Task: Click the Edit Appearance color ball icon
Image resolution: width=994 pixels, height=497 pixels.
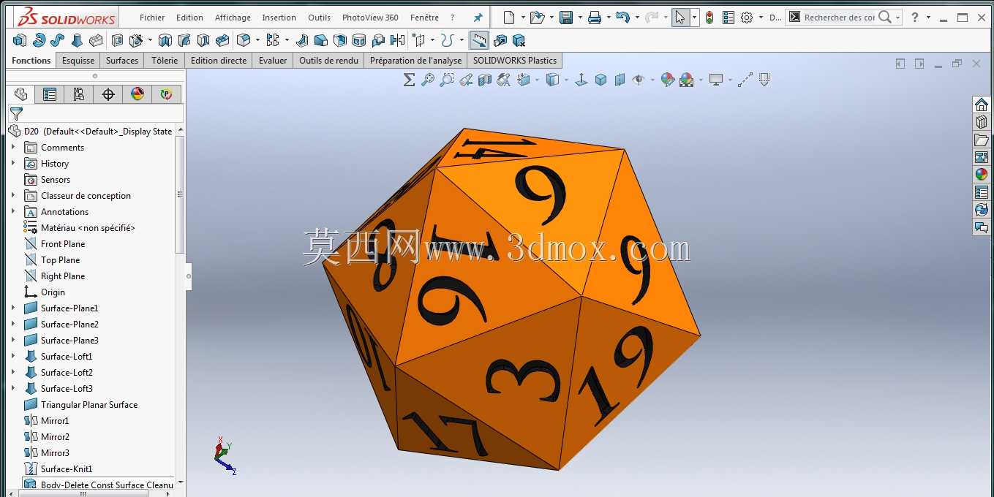Action: [667, 80]
